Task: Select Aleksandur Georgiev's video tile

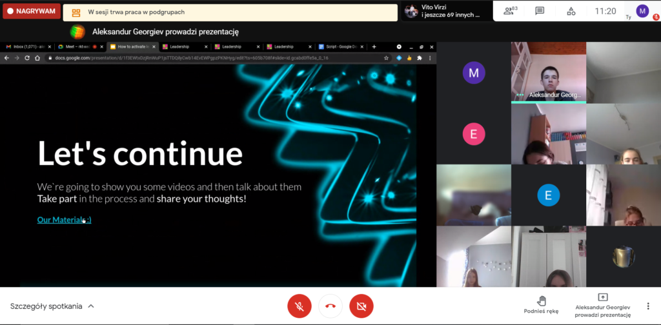Action: 548,72
